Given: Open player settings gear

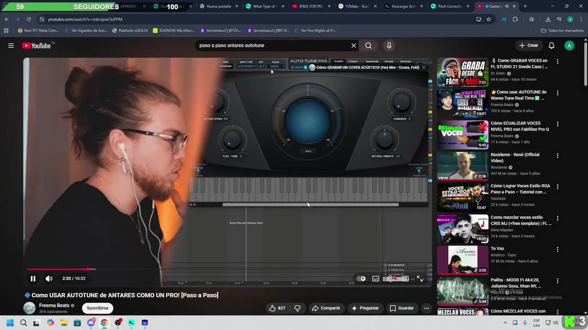Looking at the screenshot, I should pos(390,278).
